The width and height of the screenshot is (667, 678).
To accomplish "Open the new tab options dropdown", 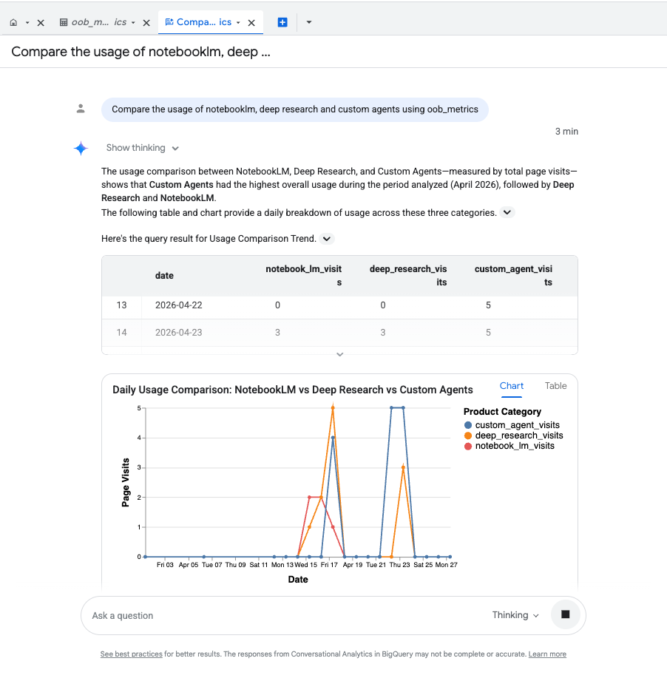I will pyautogui.click(x=309, y=22).
